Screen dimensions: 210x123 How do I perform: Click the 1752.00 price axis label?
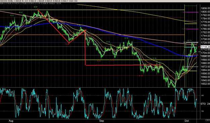[x=205, y=32]
